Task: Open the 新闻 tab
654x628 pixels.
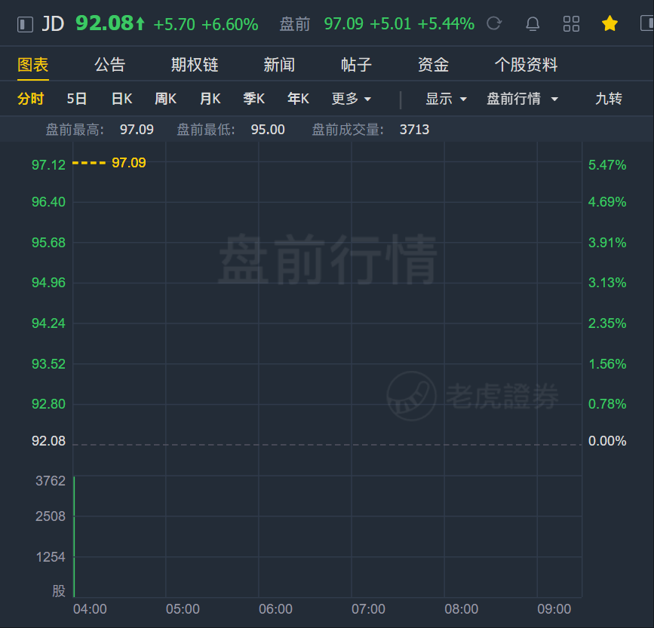Action: (279, 65)
